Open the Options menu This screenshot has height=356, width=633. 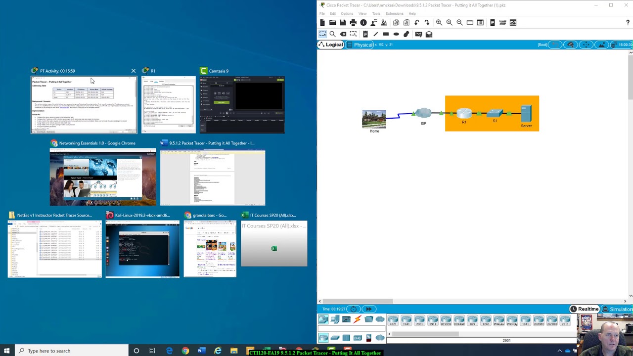click(x=347, y=13)
